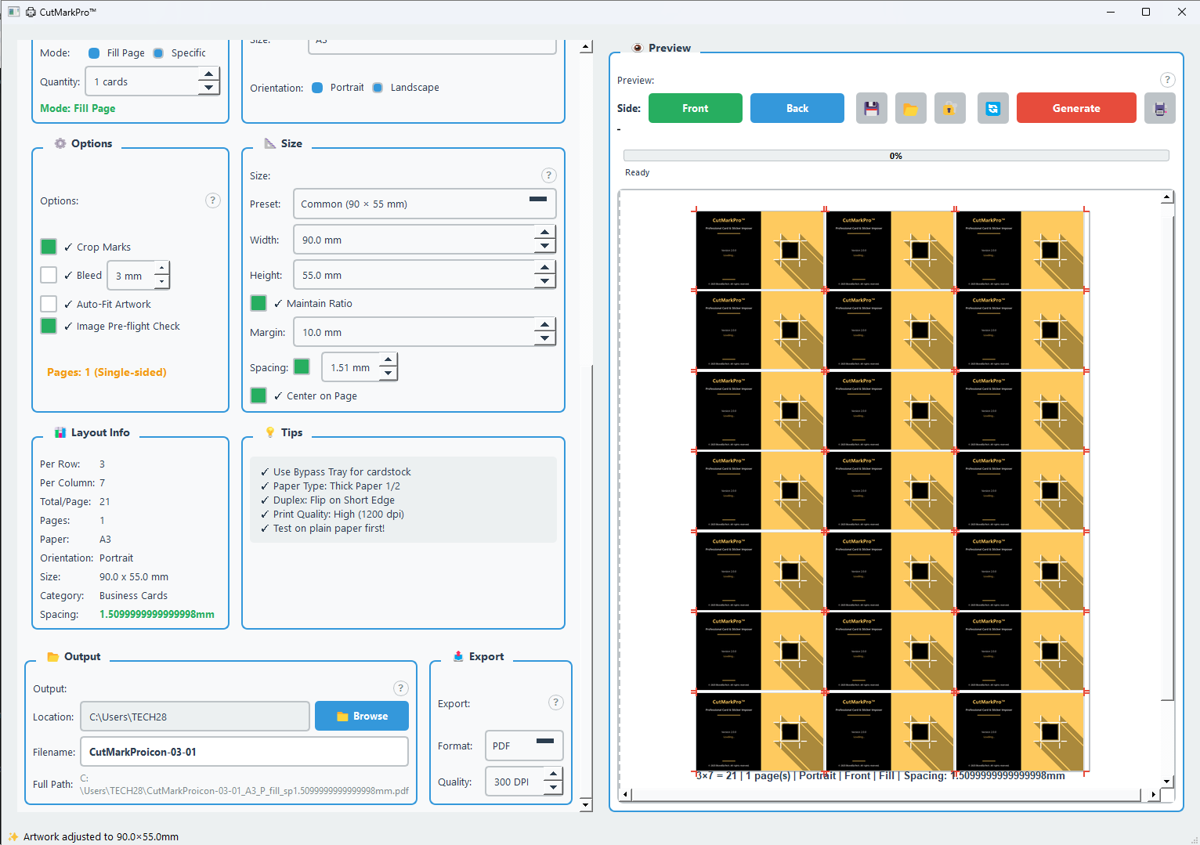Image resolution: width=1200 pixels, height=845 pixels.
Task: Click Browse to choose output location
Action: point(361,716)
